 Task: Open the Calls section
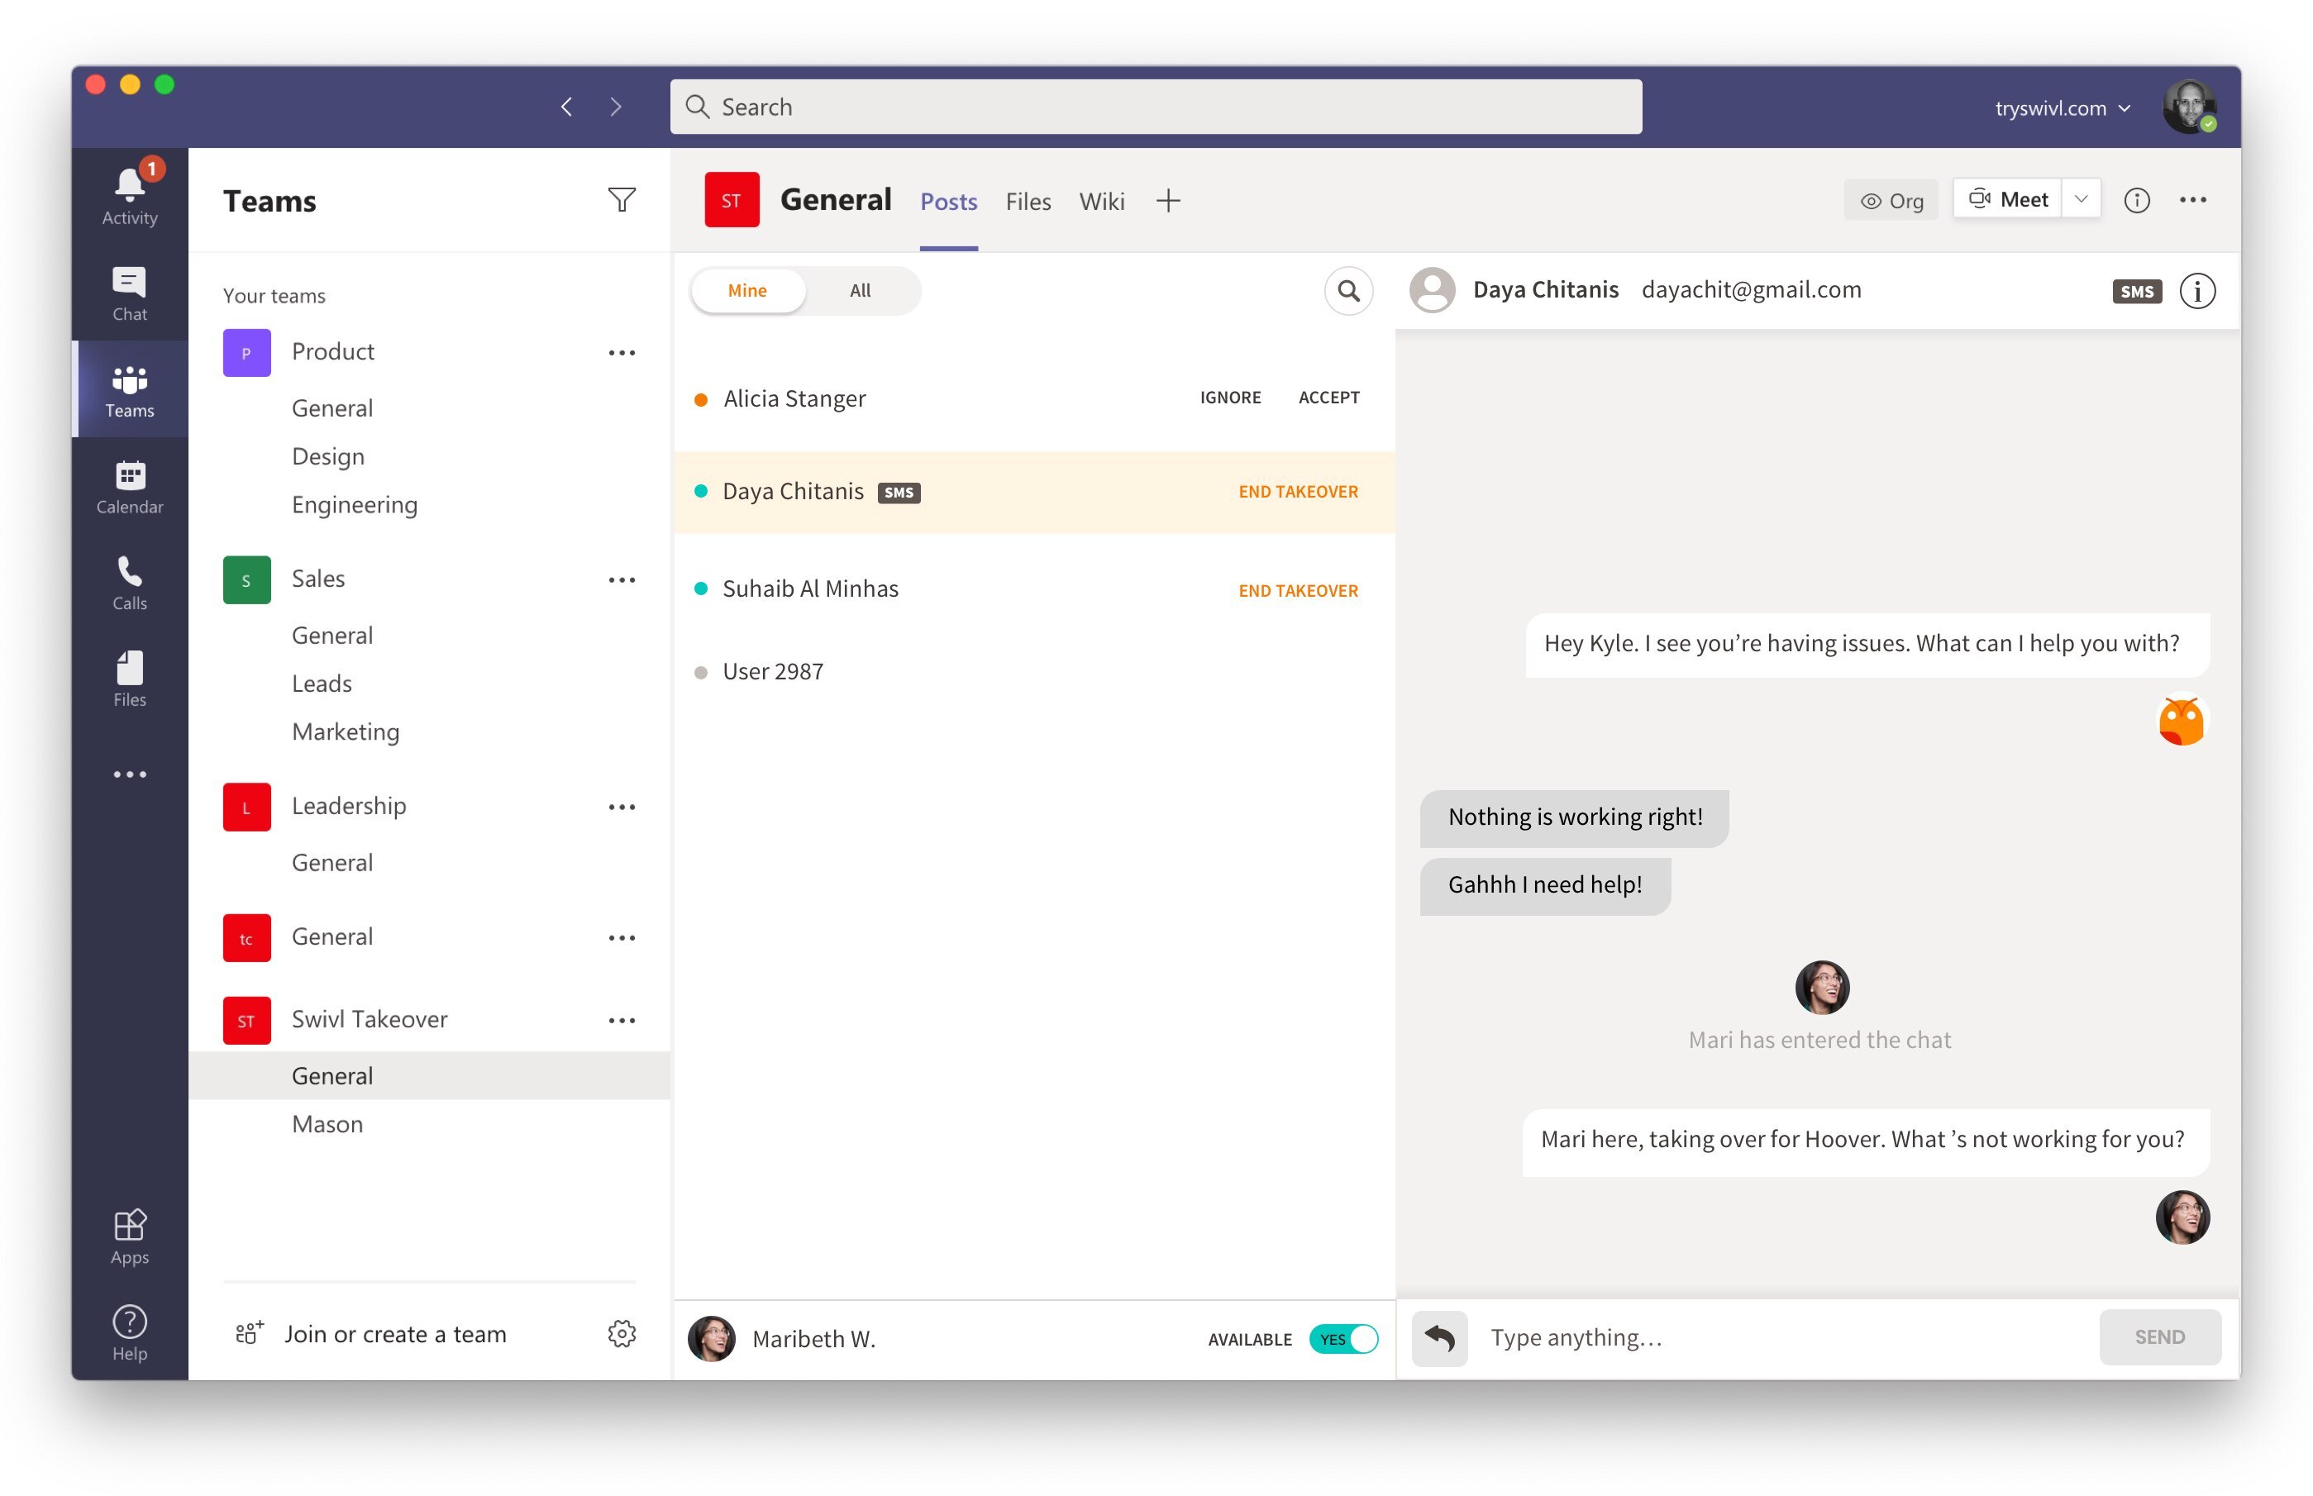click(x=129, y=583)
